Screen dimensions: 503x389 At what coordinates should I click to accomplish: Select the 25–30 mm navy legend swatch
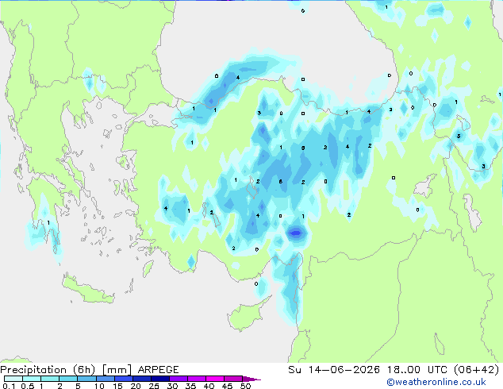(x=159, y=379)
